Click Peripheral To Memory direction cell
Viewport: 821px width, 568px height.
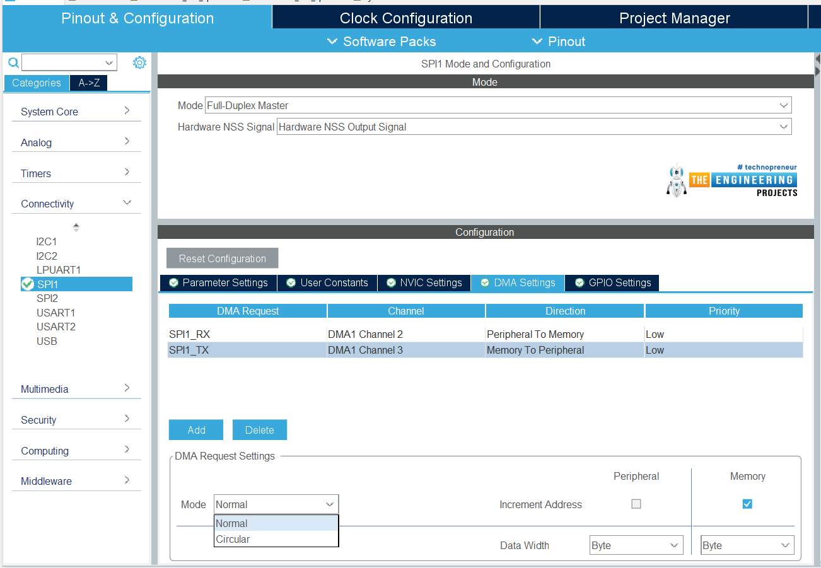point(565,334)
